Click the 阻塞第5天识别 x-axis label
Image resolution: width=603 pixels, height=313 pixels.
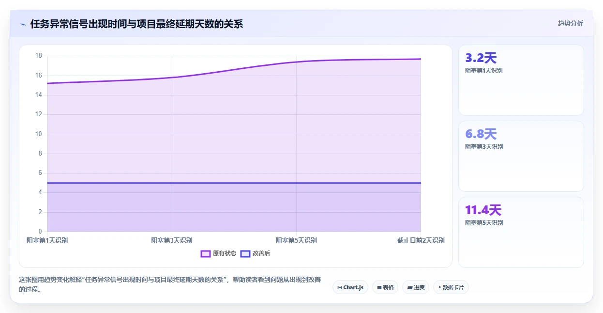296,240
